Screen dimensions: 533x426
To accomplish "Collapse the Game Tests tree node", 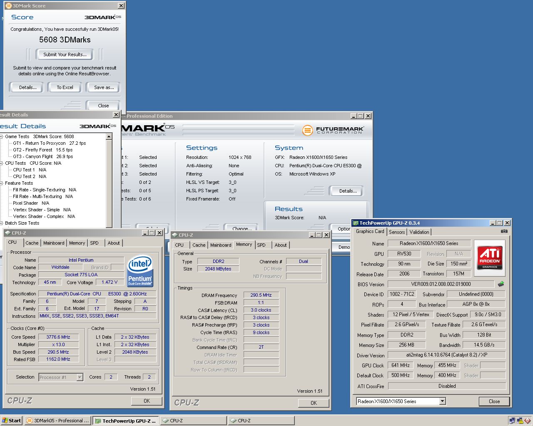I will [2, 136].
